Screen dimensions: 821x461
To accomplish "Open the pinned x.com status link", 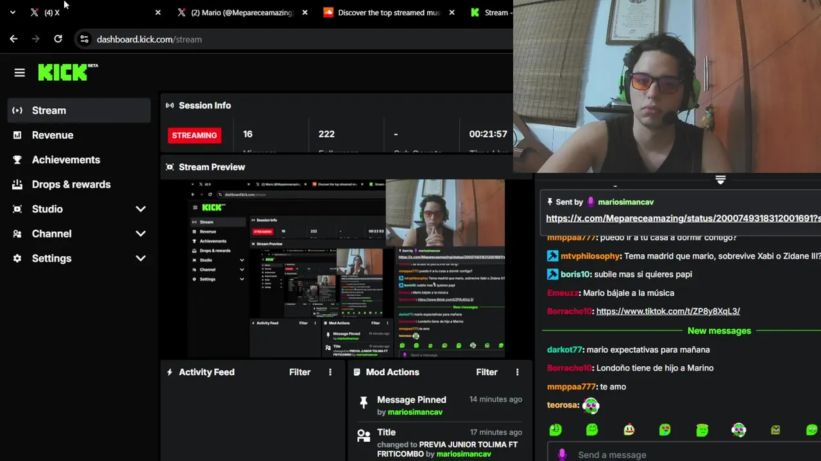I will click(683, 218).
